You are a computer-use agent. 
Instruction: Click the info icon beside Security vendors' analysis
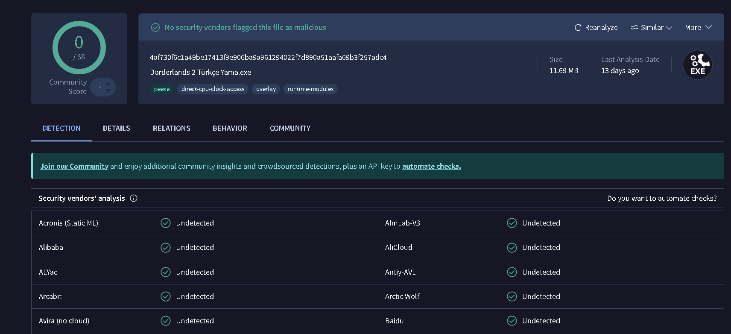click(x=134, y=198)
